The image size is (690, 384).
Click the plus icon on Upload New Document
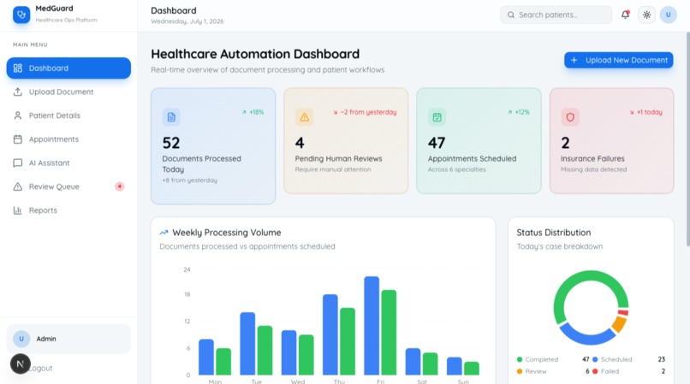574,60
